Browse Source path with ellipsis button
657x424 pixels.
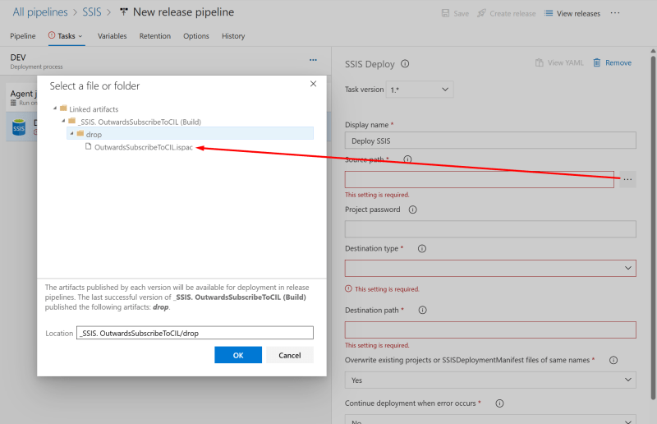coord(627,179)
